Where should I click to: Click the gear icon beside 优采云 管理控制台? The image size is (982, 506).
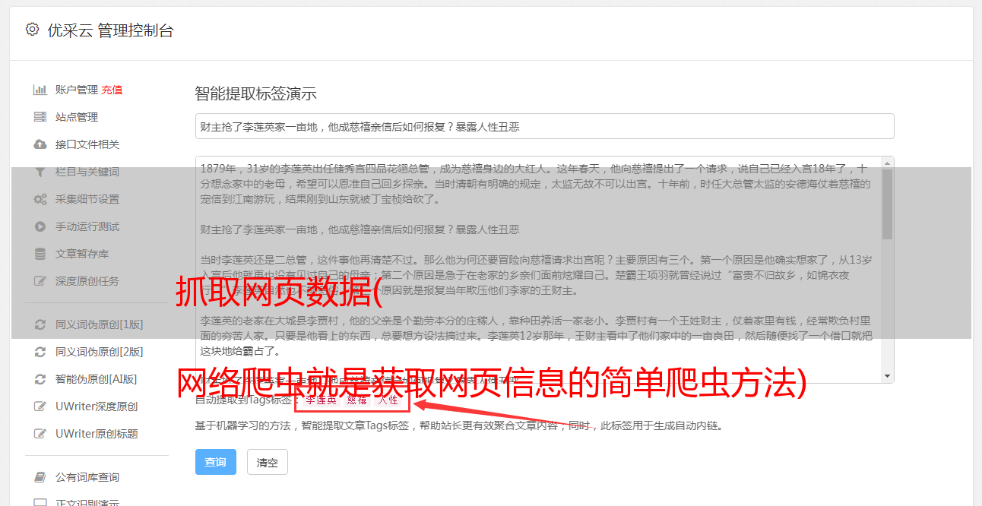tap(32, 30)
